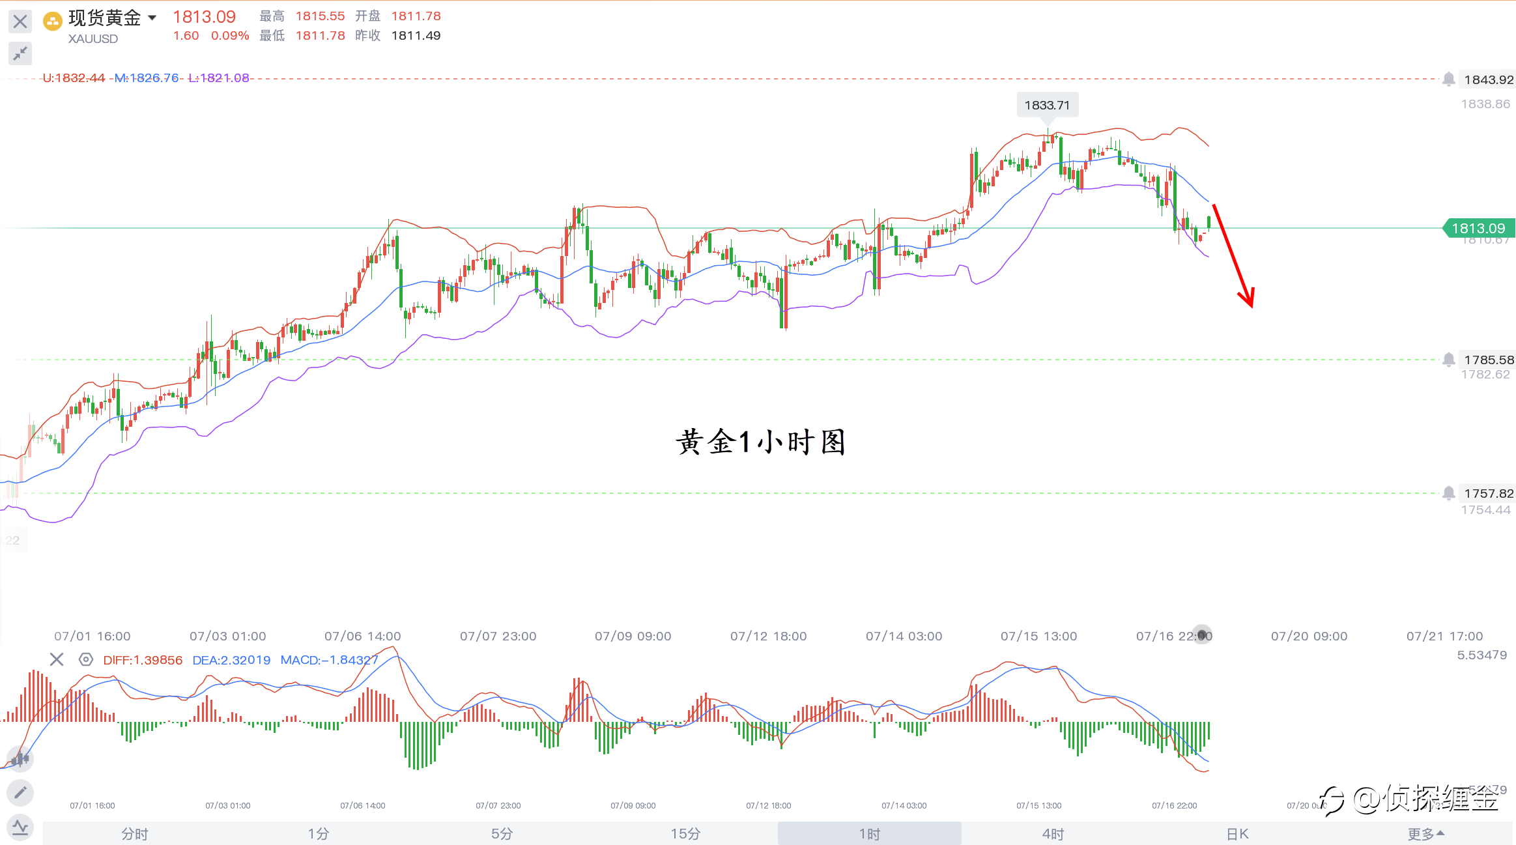Select the 15分 timeframe
The image size is (1516, 845).
[x=685, y=833]
